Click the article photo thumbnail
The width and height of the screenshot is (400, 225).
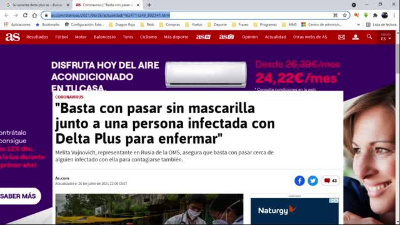pos(149,209)
